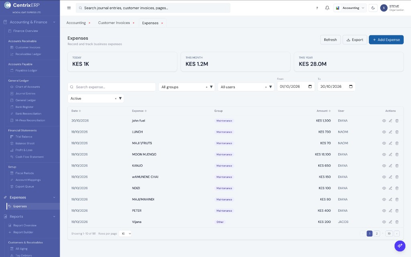This screenshot has height=257, width=411.
Task: View details of MAJI/MAHINDI expense
Action: (x=384, y=199)
